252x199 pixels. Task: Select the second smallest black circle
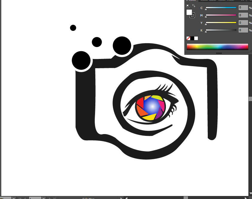coord(97,42)
